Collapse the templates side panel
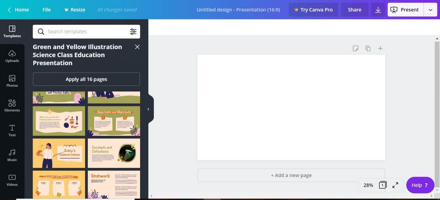Image resolution: width=440 pixels, height=200 pixels. pos(148,109)
